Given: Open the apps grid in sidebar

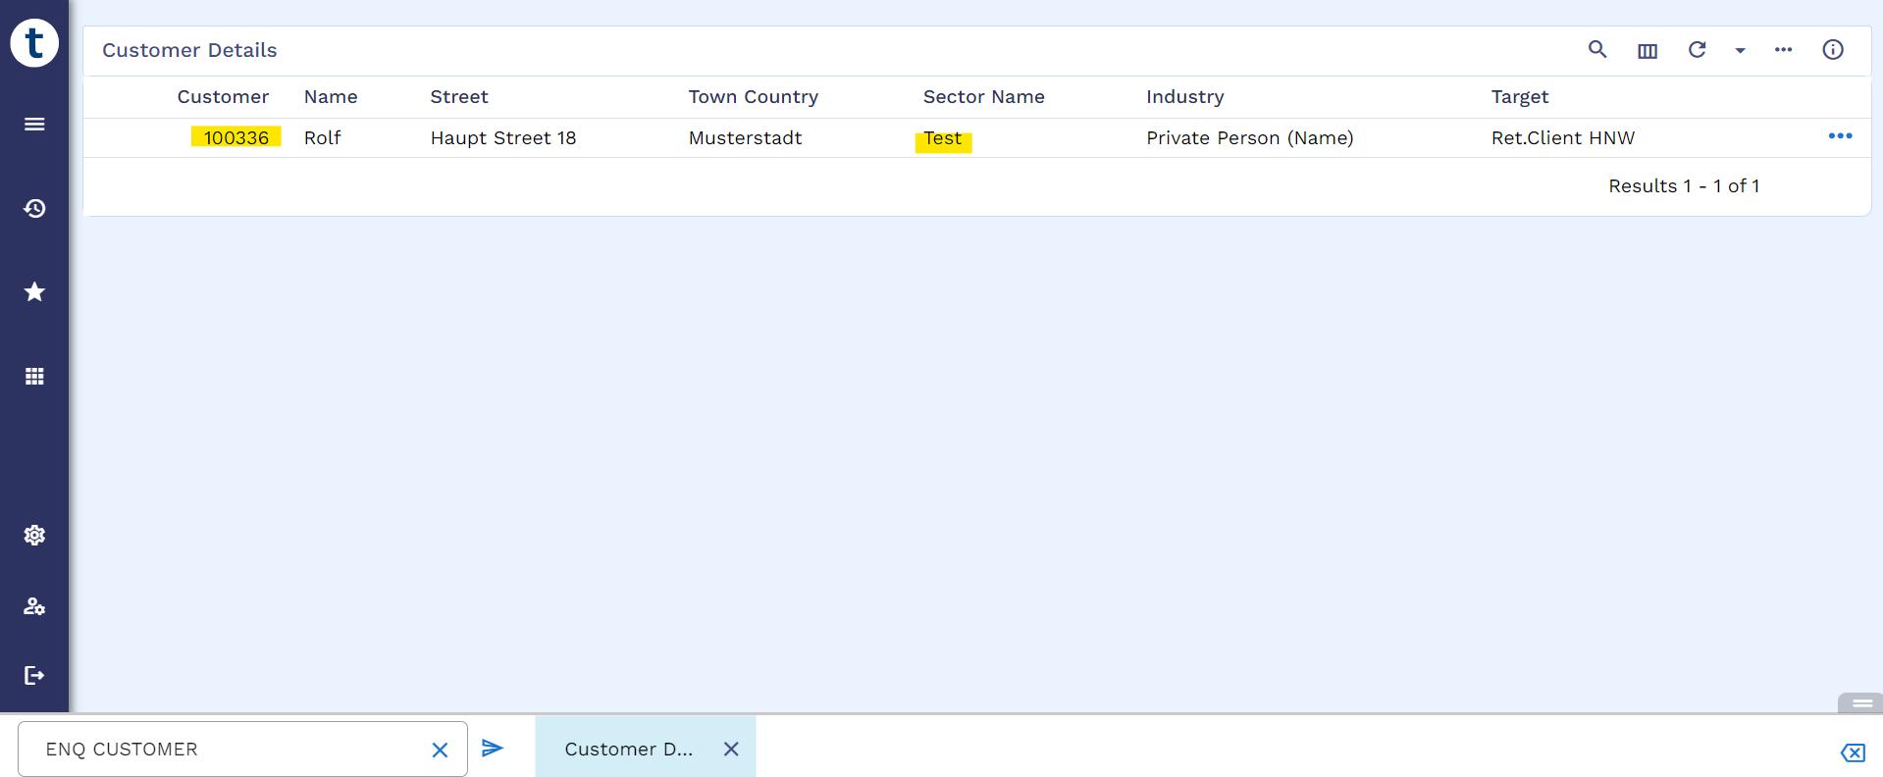Looking at the screenshot, I should coord(34,377).
